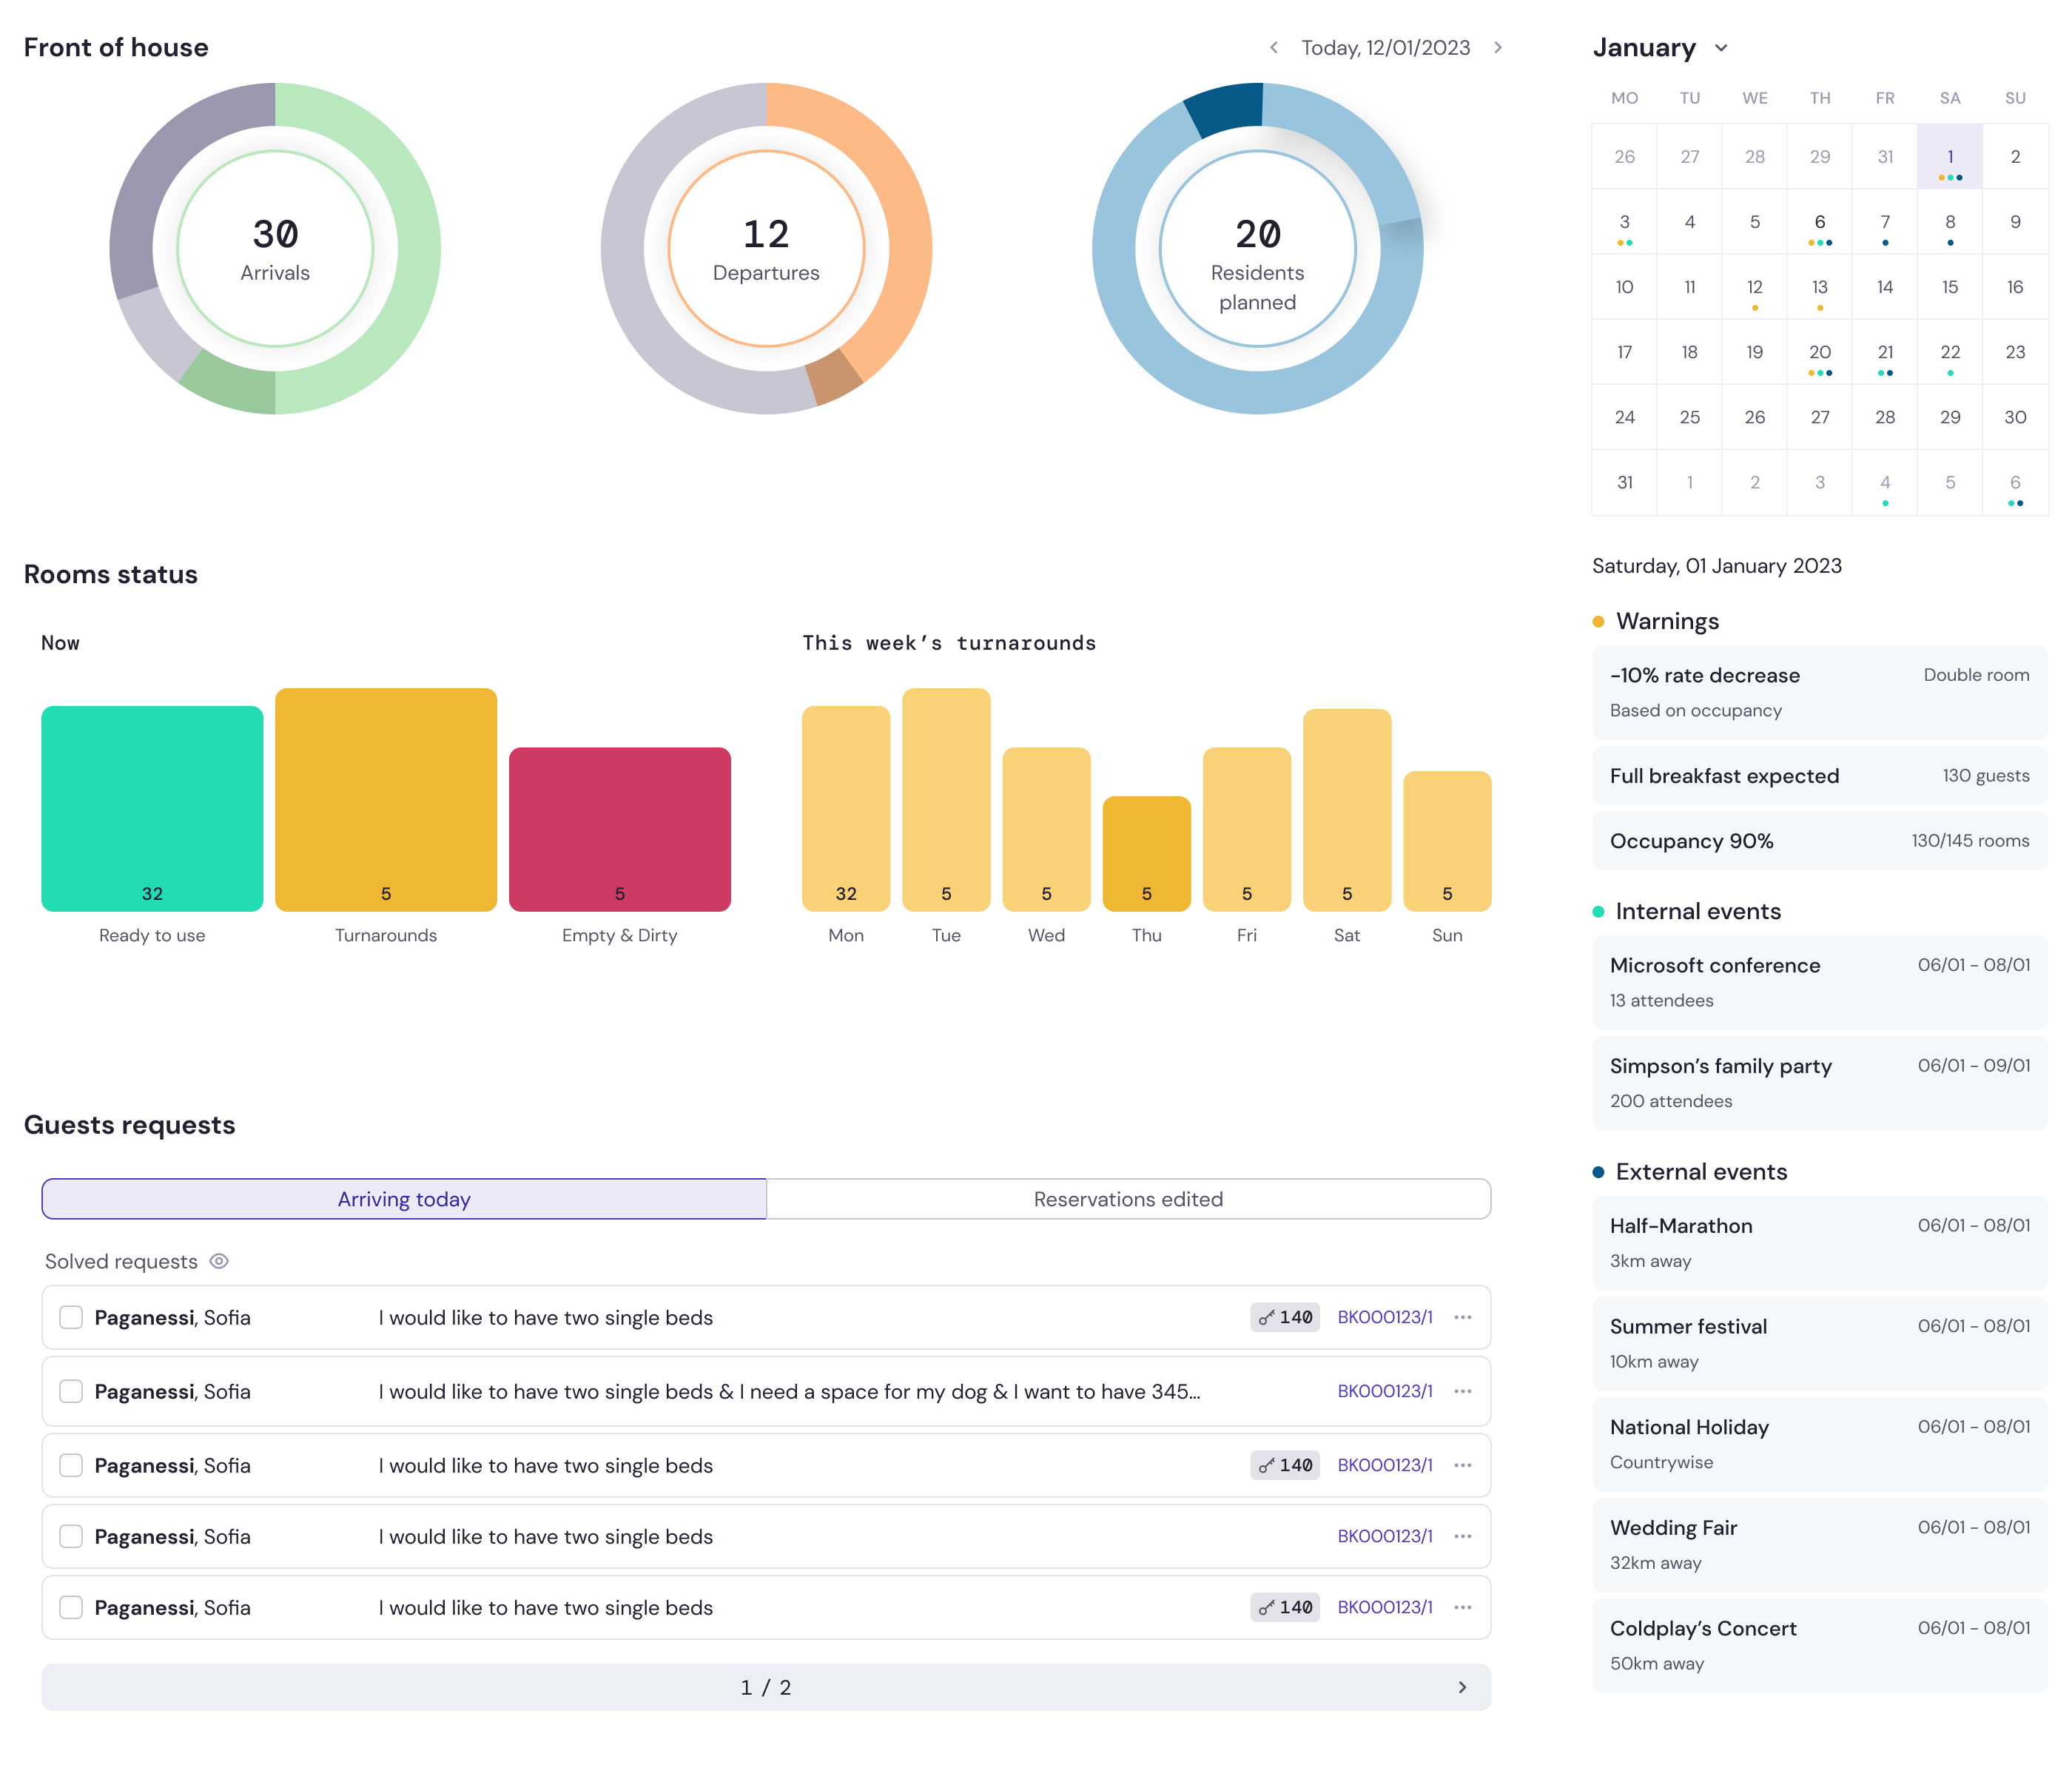Select the Turnarounds bar in the Now chart

tap(386, 799)
